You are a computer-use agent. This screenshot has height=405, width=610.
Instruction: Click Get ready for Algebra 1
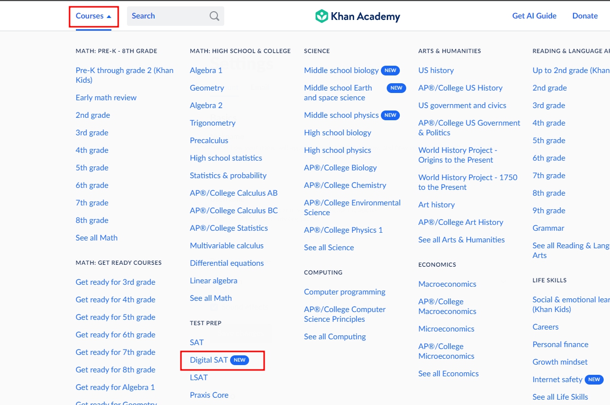(x=115, y=387)
